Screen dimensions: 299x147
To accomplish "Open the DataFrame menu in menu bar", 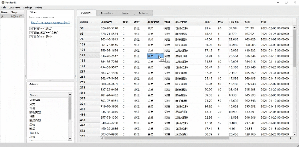I will (x=14, y=8).
